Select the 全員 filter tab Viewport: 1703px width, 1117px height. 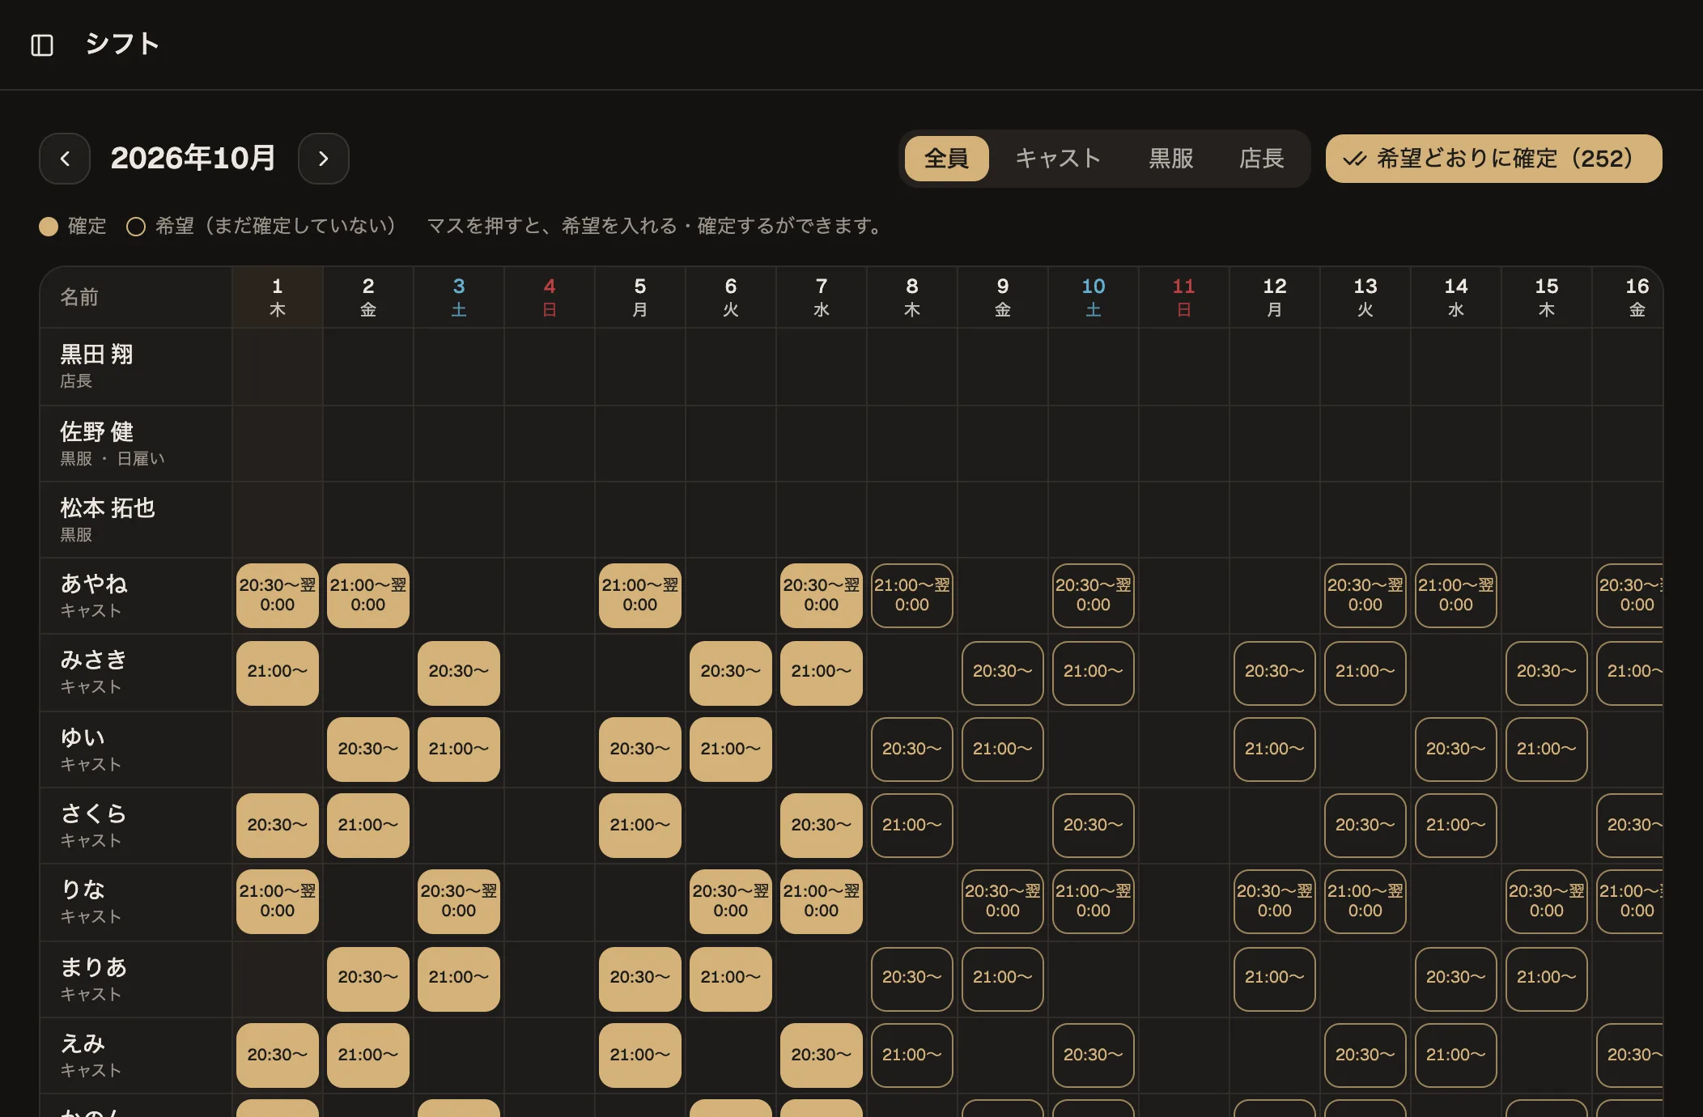[x=946, y=159]
